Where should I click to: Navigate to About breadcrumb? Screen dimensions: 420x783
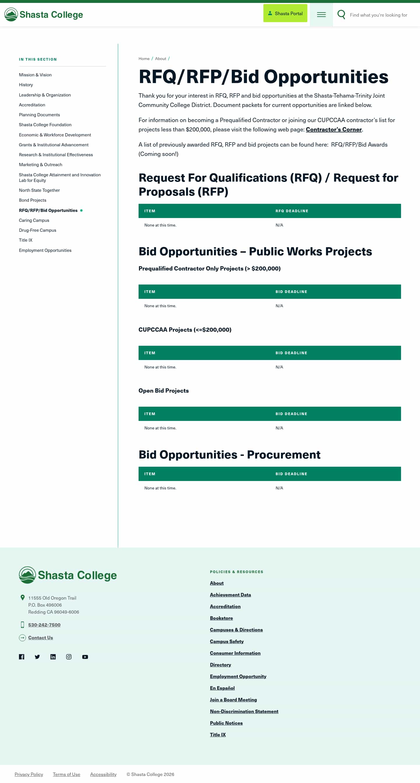(160, 59)
